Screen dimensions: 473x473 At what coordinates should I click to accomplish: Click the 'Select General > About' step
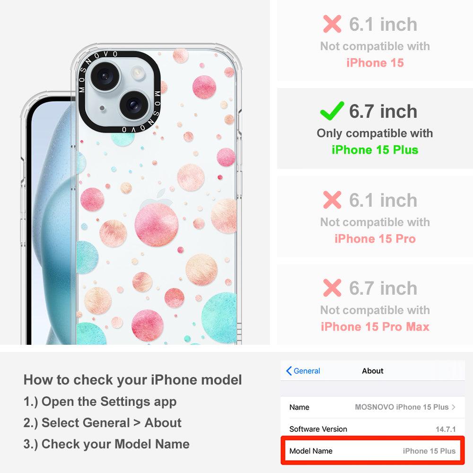103,422
